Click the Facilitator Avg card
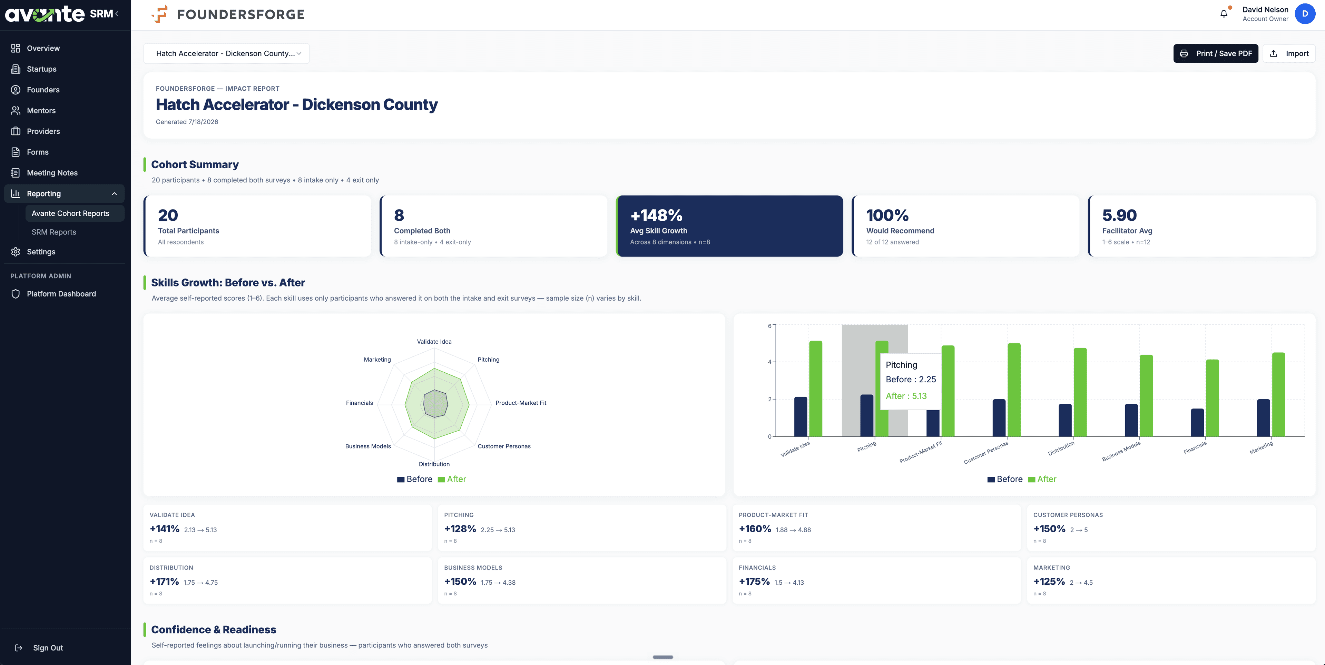Image resolution: width=1325 pixels, height=665 pixels. (x=1201, y=226)
